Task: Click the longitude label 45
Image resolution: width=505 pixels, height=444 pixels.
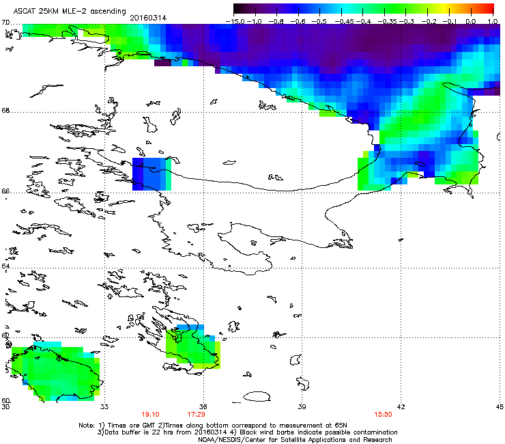Action: pyautogui.click(x=500, y=407)
